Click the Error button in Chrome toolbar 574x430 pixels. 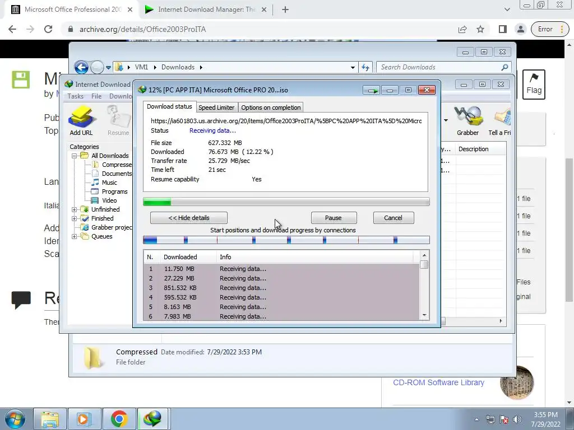point(550,29)
